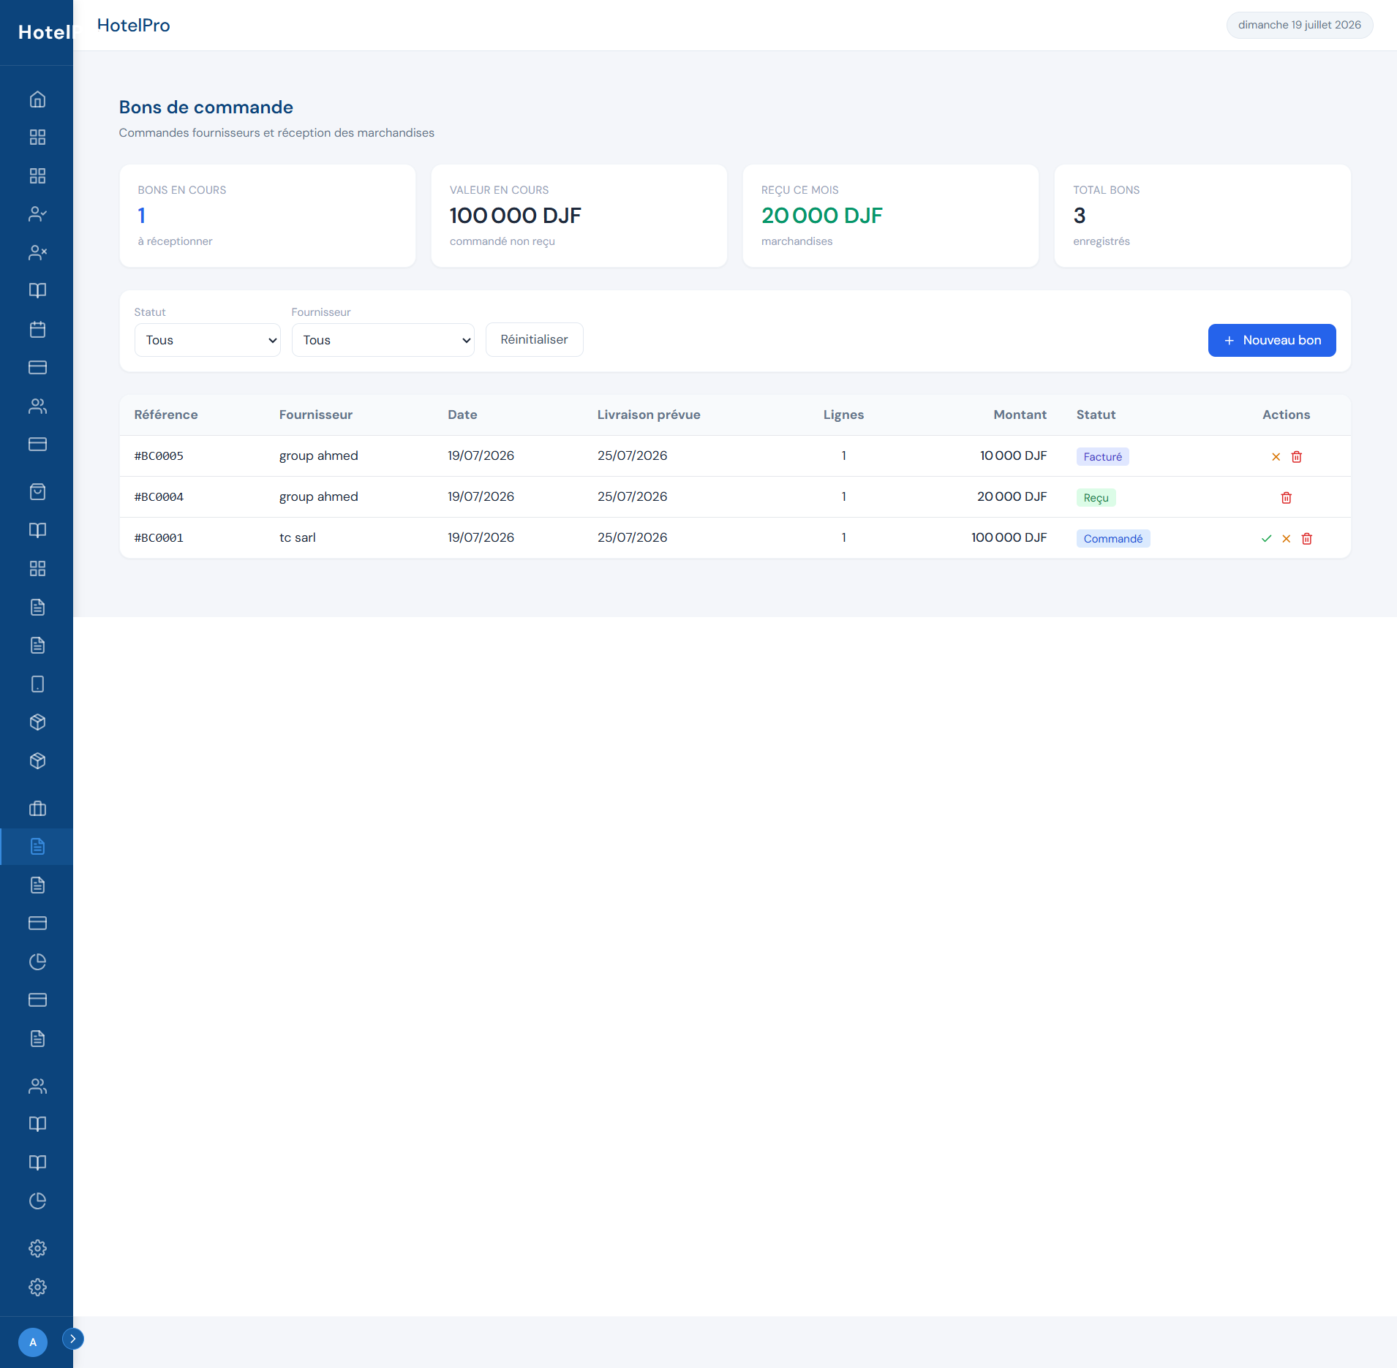This screenshot has width=1397, height=1368.
Task: Open the user avatar labeled A
Action: [33, 1342]
